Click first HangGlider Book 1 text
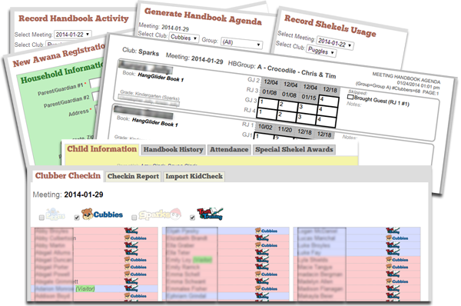The height and width of the screenshot is (306, 461). (x=161, y=78)
